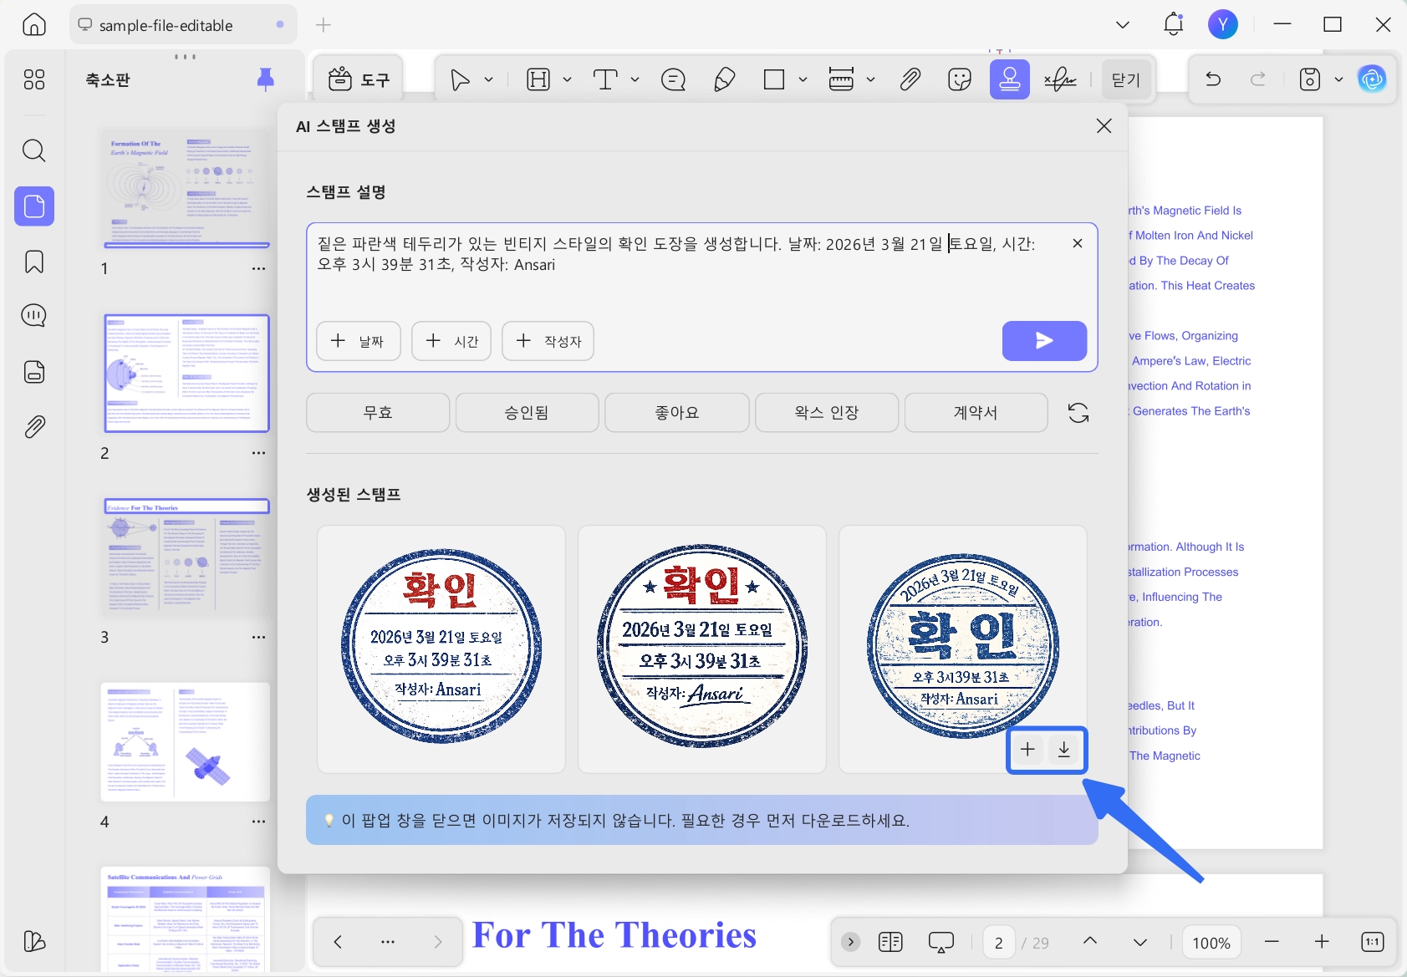Add 날짜 date to the stamp description
The height and width of the screenshot is (977, 1407).
(359, 341)
